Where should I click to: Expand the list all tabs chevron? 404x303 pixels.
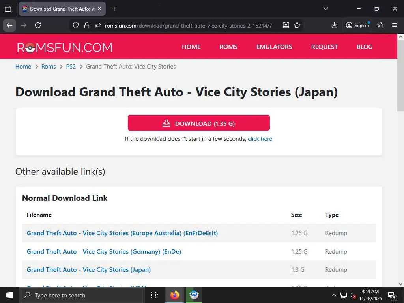325,9
